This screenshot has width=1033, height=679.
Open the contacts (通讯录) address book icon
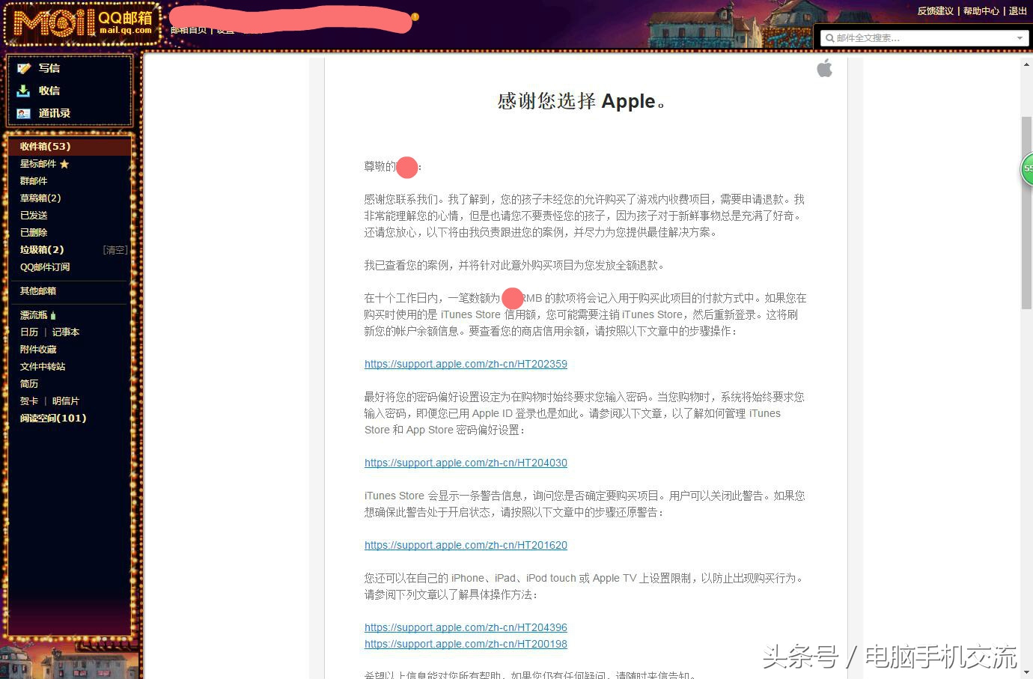point(24,113)
